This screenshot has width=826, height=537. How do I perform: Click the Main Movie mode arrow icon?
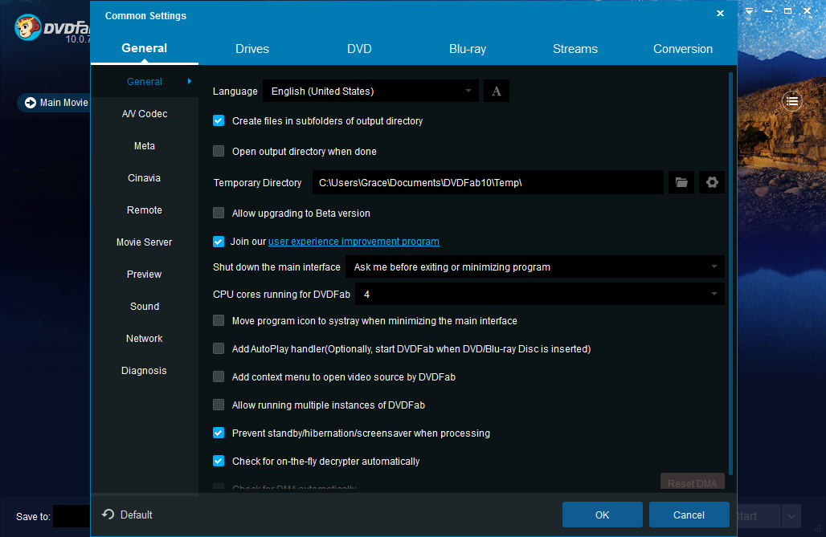pos(31,103)
